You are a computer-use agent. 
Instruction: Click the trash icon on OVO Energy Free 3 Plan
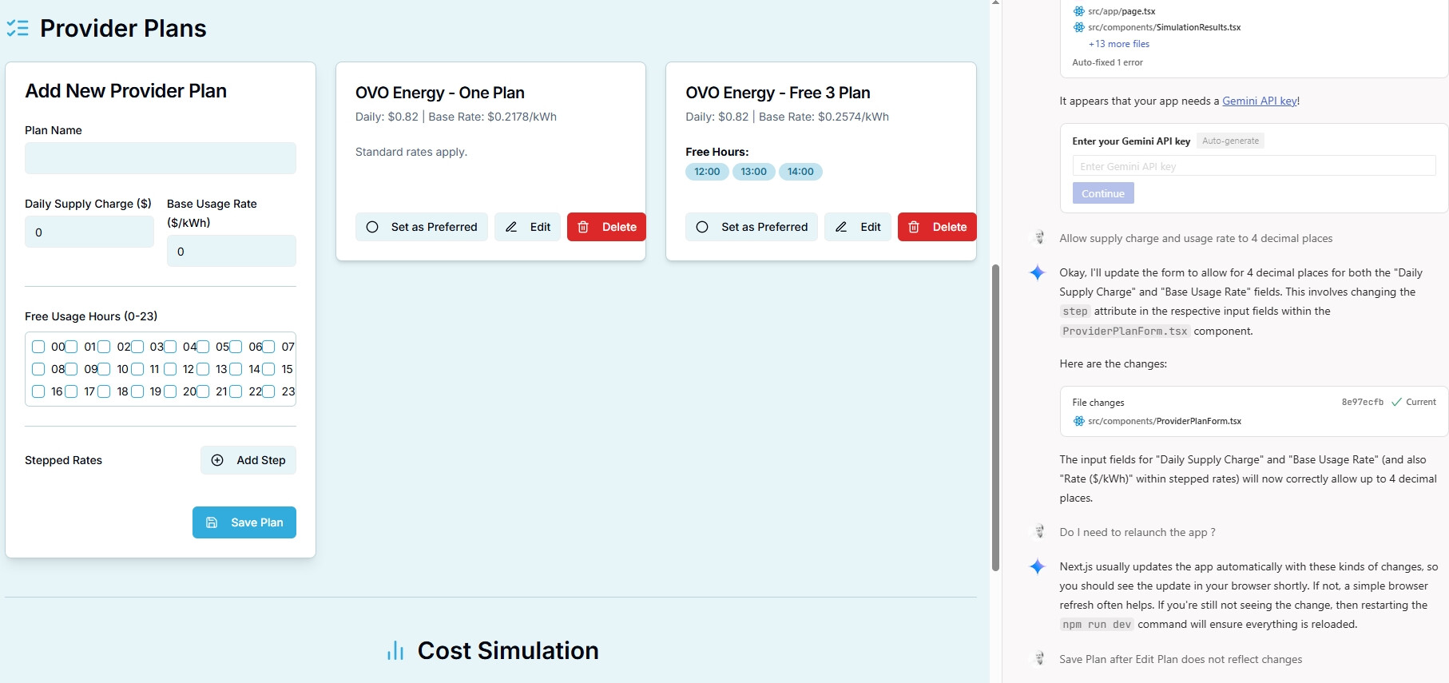point(914,227)
